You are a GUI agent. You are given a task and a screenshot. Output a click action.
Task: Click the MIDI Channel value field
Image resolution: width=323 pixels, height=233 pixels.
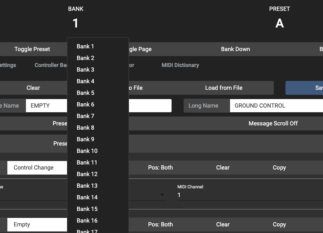click(248, 195)
